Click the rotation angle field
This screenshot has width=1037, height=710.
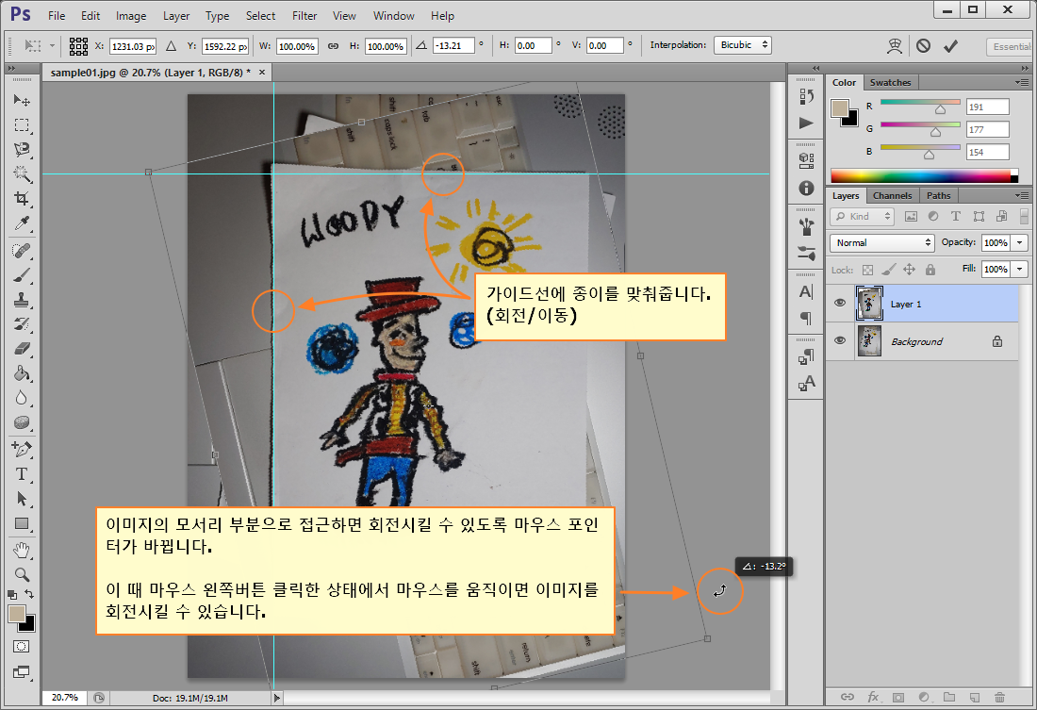pyautogui.click(x=453, y=45)
